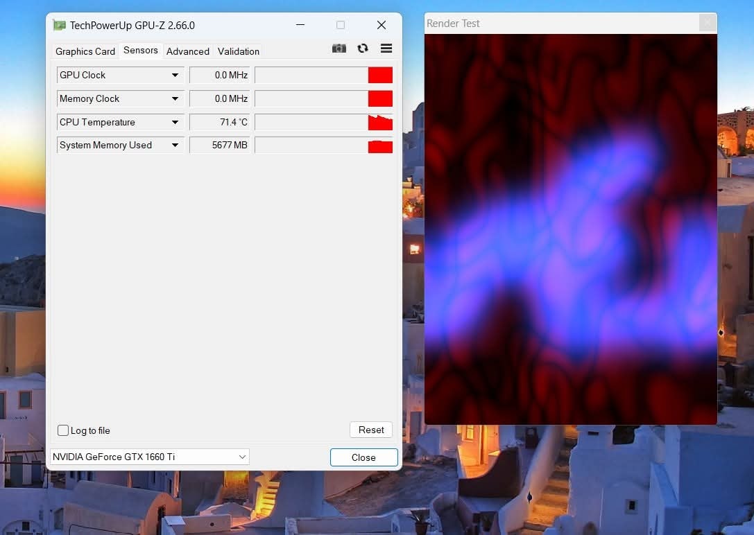Click the 5677 MB memory value

click(220, 145)
